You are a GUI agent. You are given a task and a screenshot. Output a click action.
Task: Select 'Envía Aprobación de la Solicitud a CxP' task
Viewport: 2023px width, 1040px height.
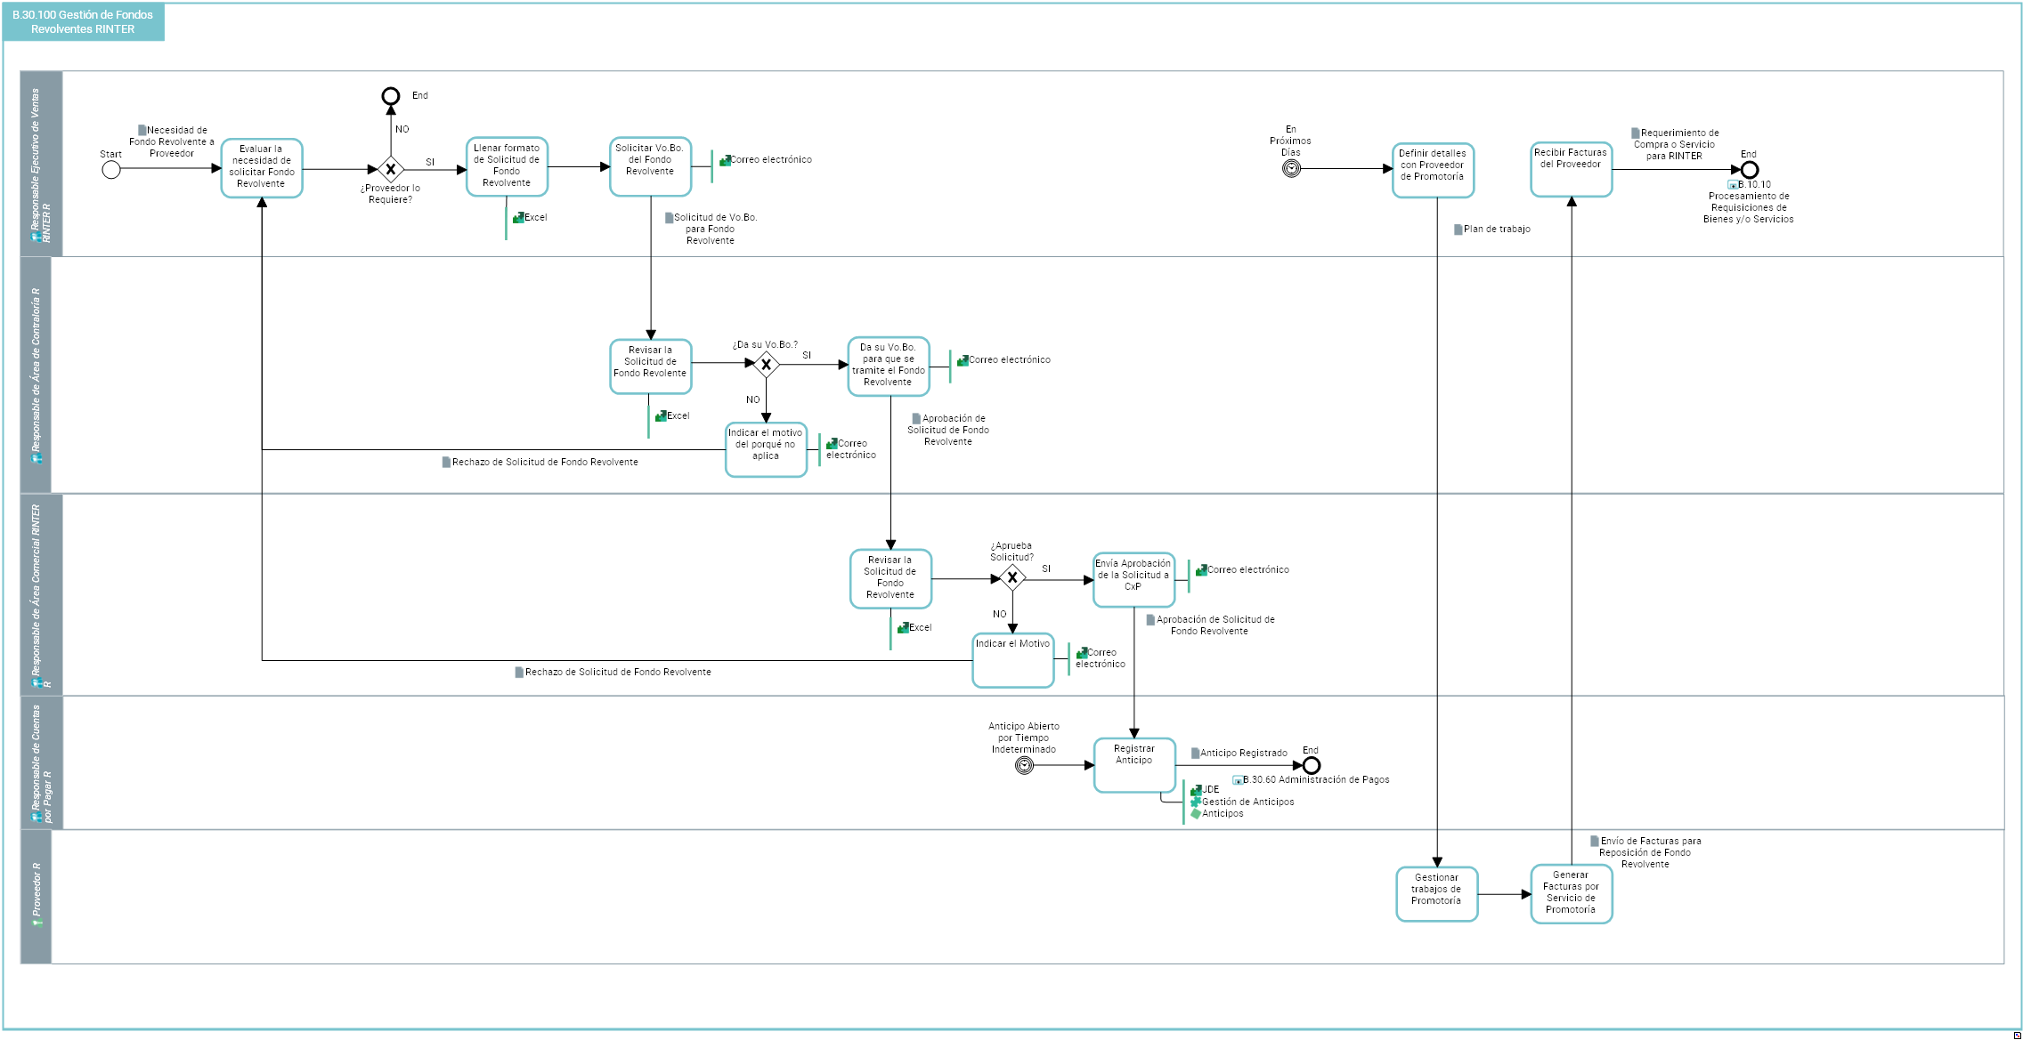pos(1133,580)
